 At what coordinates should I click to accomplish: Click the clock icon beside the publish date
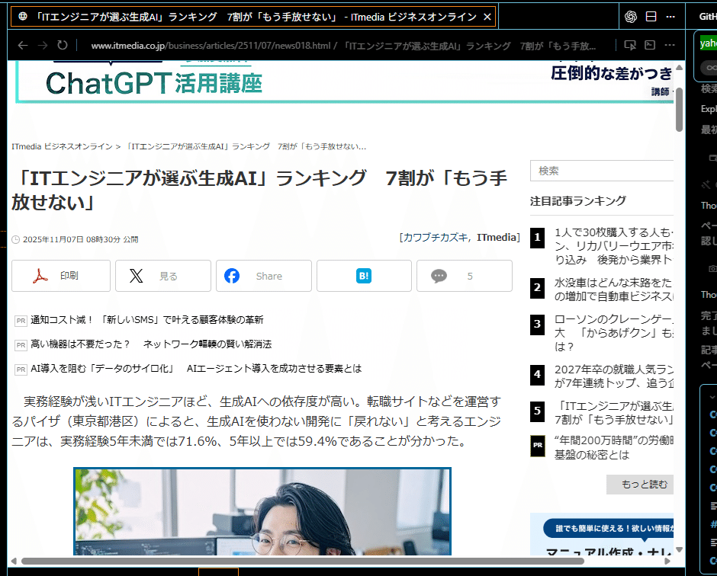15,239
